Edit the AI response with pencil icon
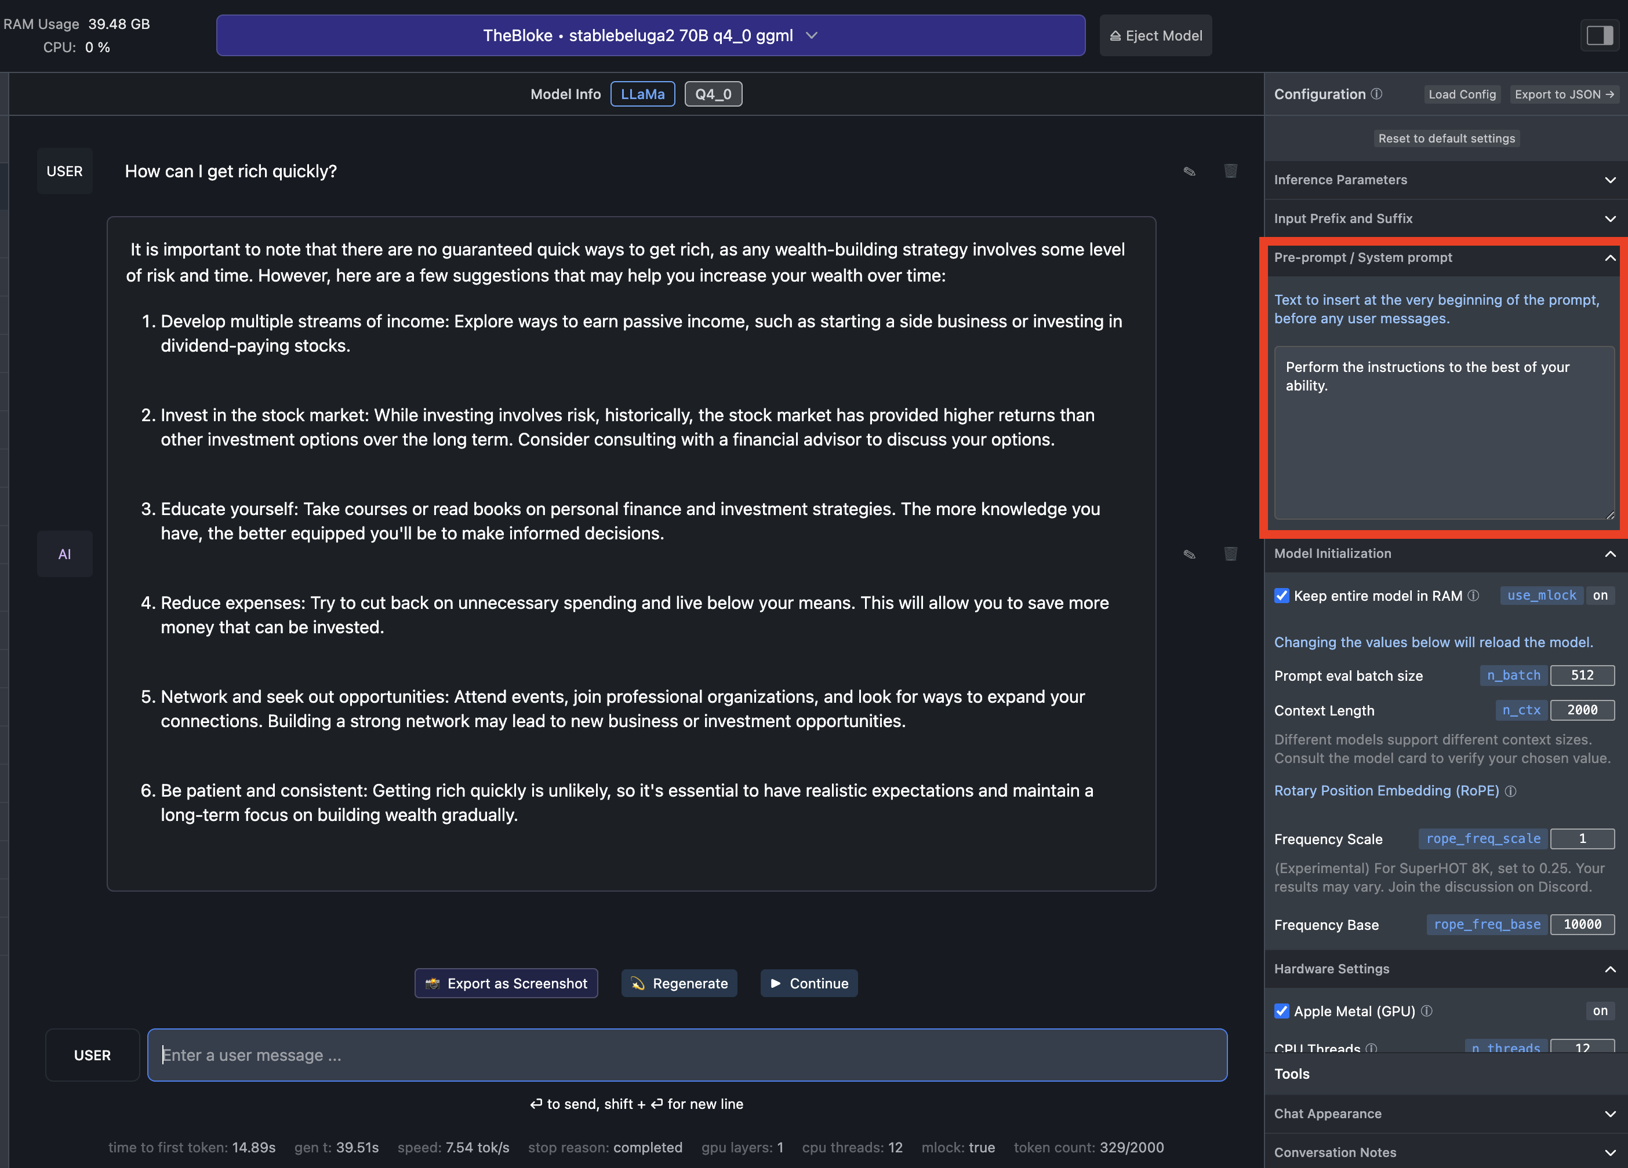The width and height of the screenshot is (1628, 1168). (1189, 554)
